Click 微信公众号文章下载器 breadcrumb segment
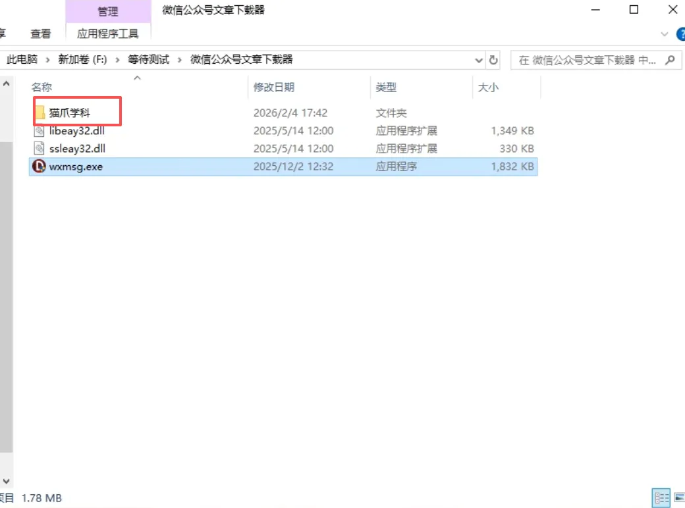Image resolution: width=685 pixels, height=508 pixels. [x=241, y=59]
